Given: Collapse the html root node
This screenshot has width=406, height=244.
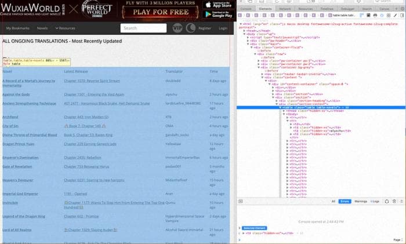Looking at the screenshot, I should (241, 24).
